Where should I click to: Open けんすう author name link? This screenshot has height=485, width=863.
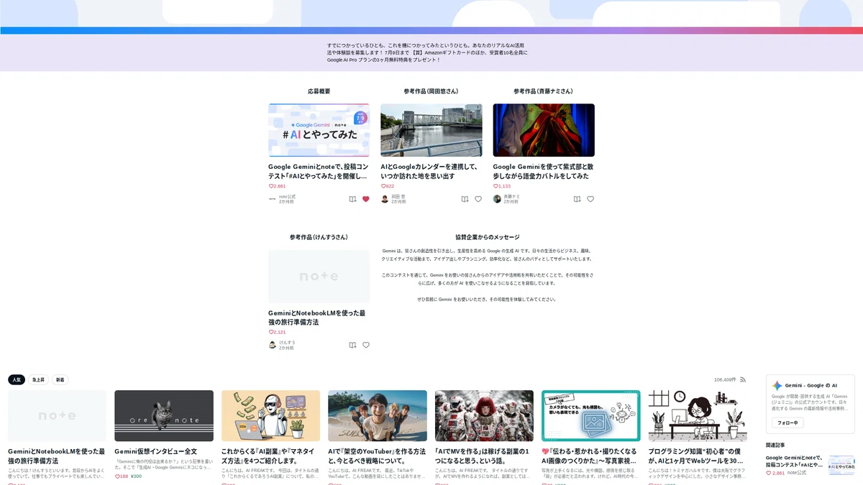coord(287,342)
